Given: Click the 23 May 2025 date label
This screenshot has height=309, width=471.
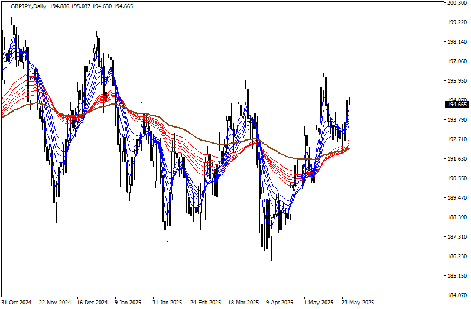Looking at the screenshot, I should tap(358, 303).
